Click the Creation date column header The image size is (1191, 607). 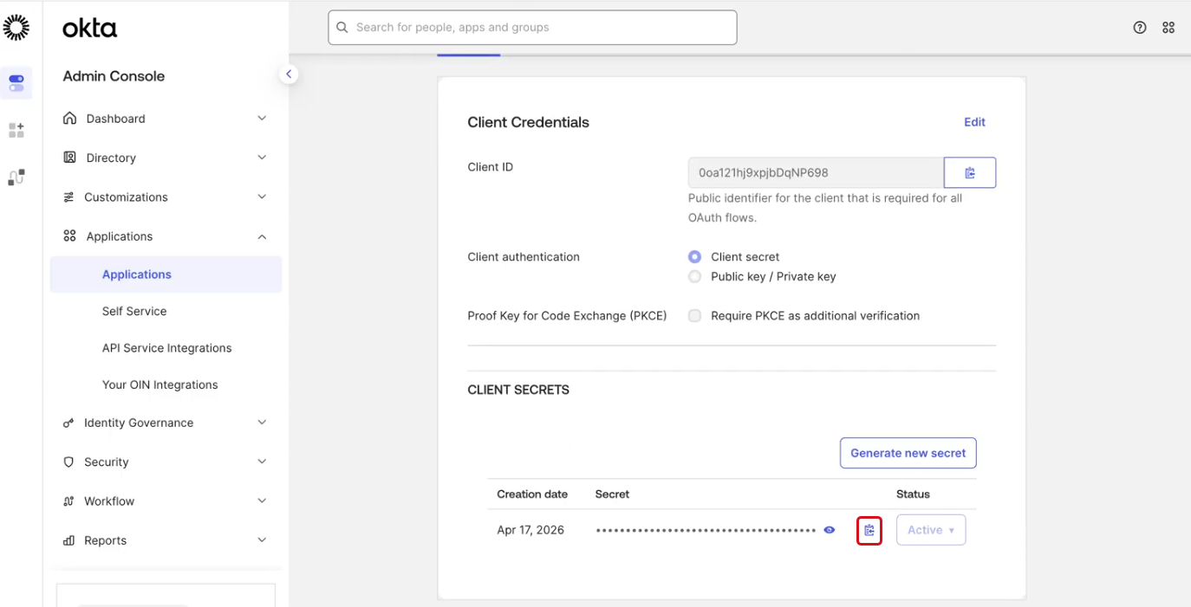tap(532, 494)
